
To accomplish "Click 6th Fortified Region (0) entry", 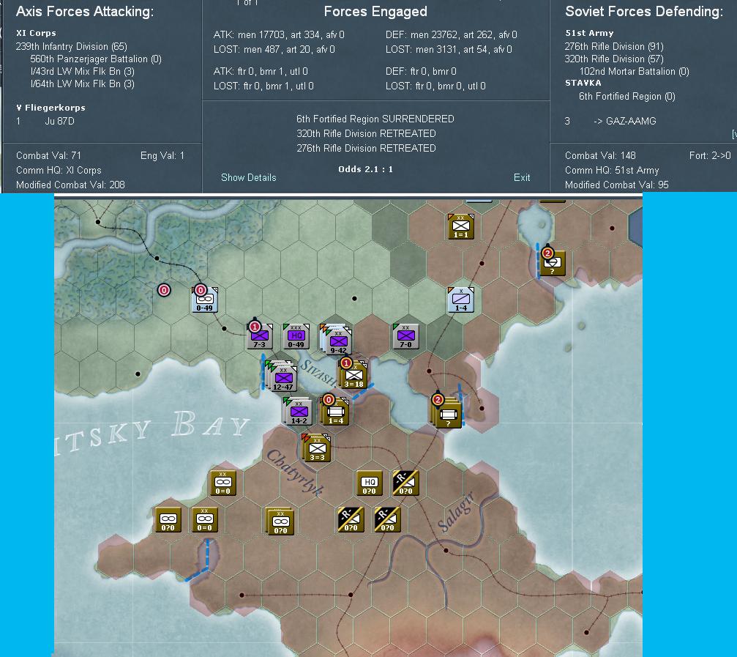I will pyautogui.click(x=627, y=97).
